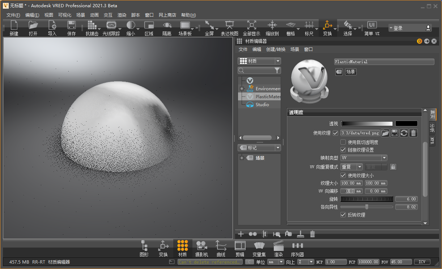Uncheck the 链接纹理设置 checkbox
The image size is (442, 269).
click(343, 150)
